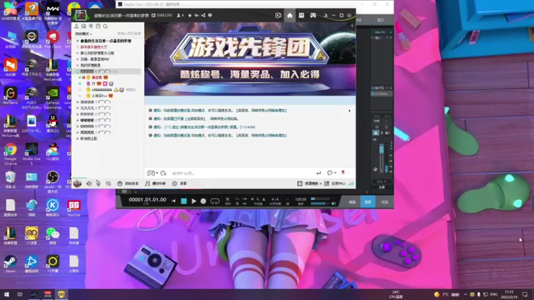Click the music note accompaniment icon
This screenshot has height=300, width=534.
tap(147, 183)
